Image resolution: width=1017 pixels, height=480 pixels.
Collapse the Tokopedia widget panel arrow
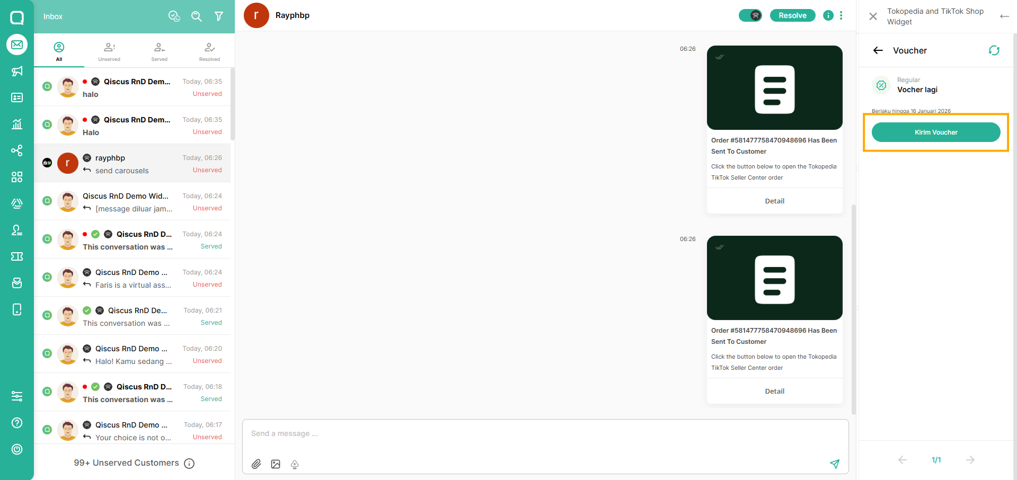pyautogui.click(x=1004, y=16)
